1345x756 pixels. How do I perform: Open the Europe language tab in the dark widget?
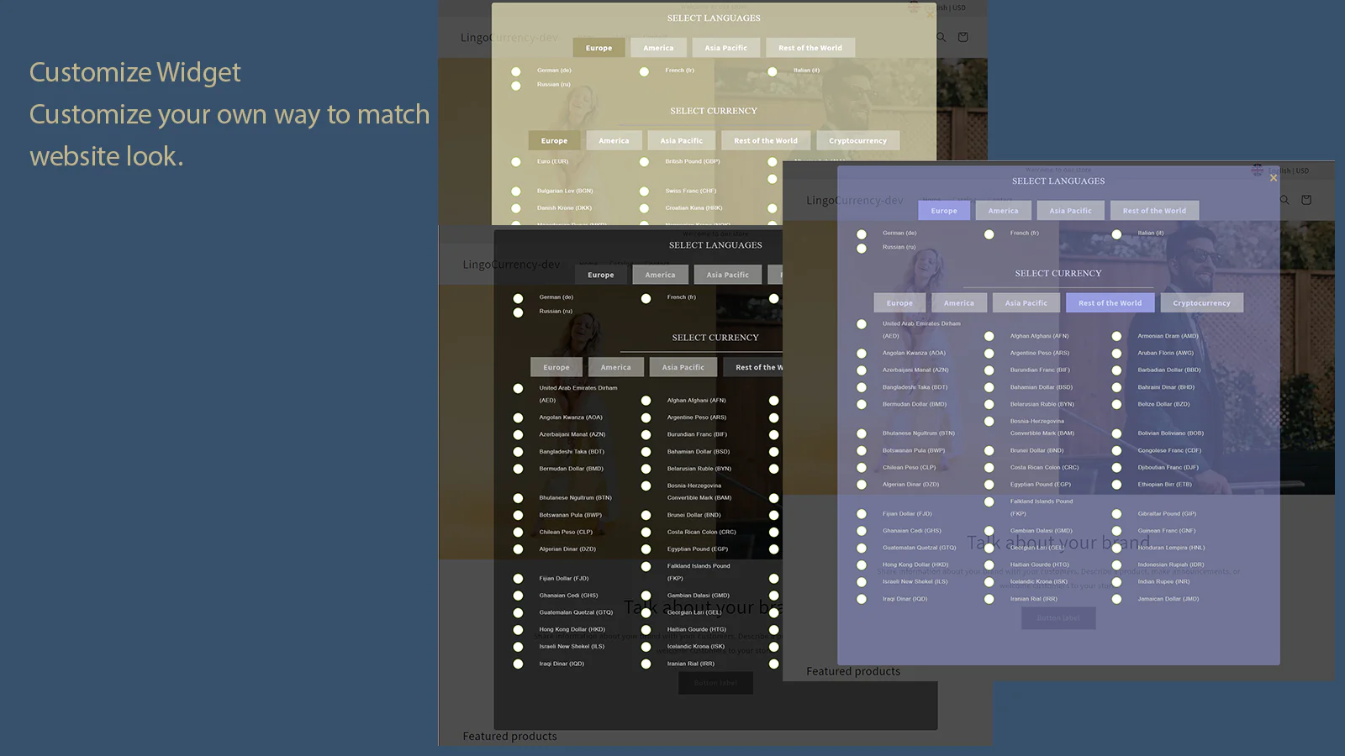[x=600, y=275]
